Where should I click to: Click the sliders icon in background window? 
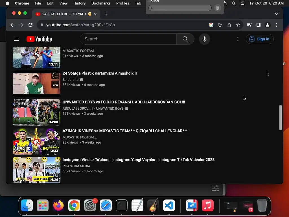click(x=215, y=188)
